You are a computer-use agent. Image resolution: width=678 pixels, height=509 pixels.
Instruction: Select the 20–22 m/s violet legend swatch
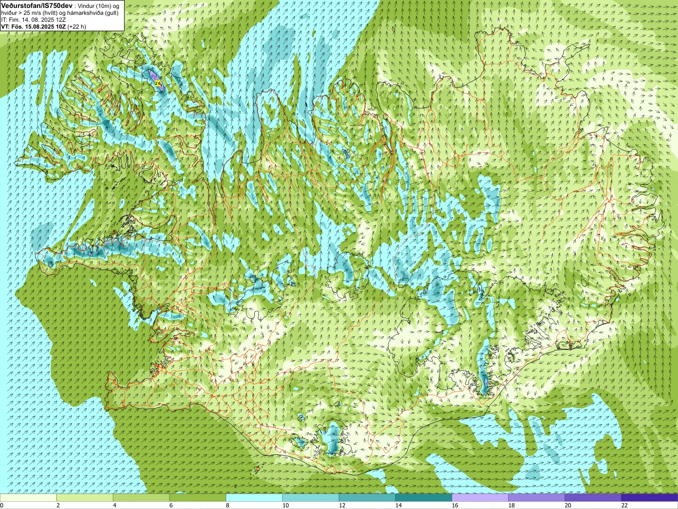pyautogui.click(x=593, y=498)
